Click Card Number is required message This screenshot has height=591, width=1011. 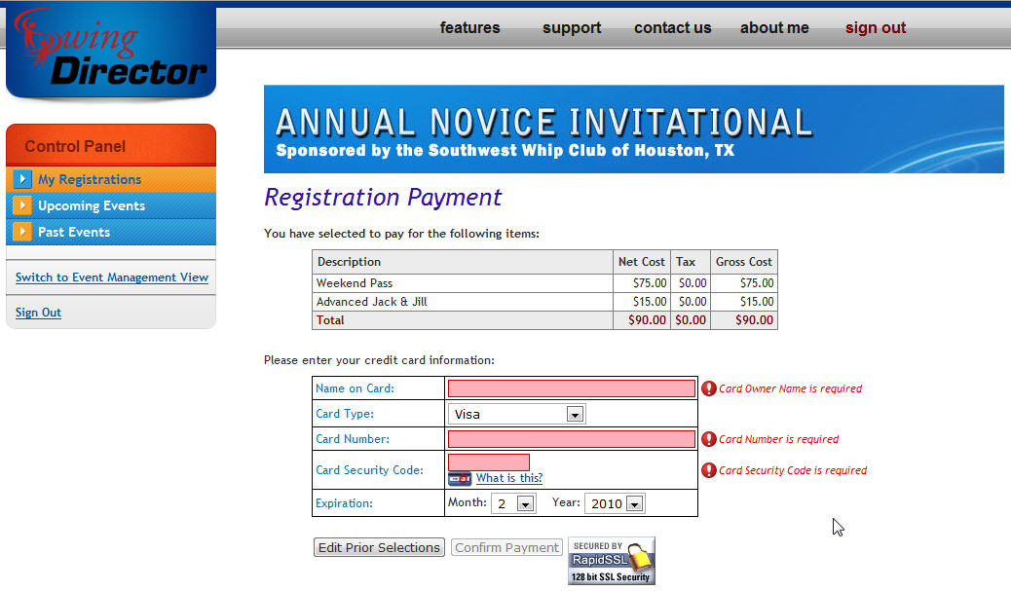[x=779, y=439]
